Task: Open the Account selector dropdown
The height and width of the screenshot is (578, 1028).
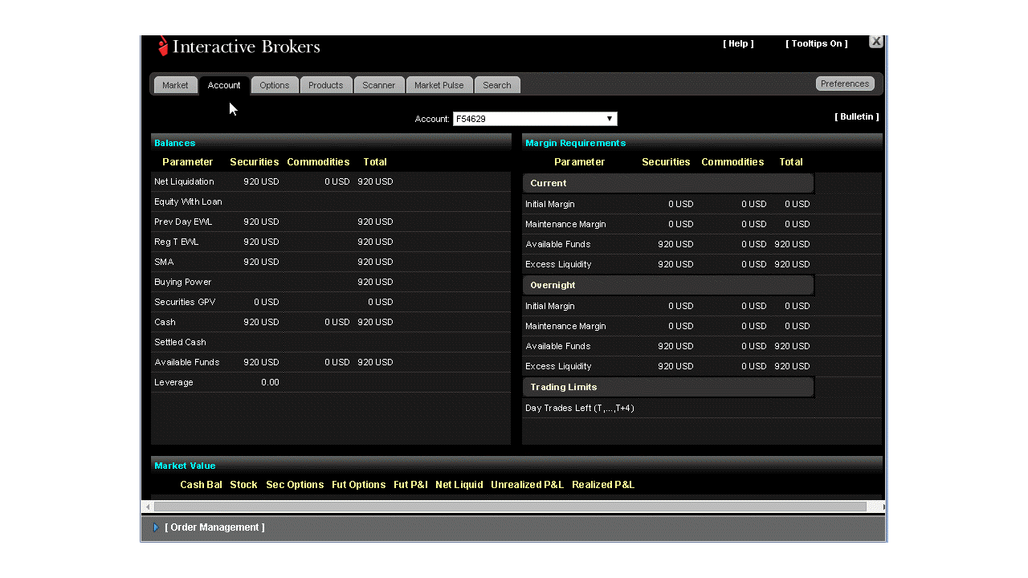Action: (x=610, y=119)
